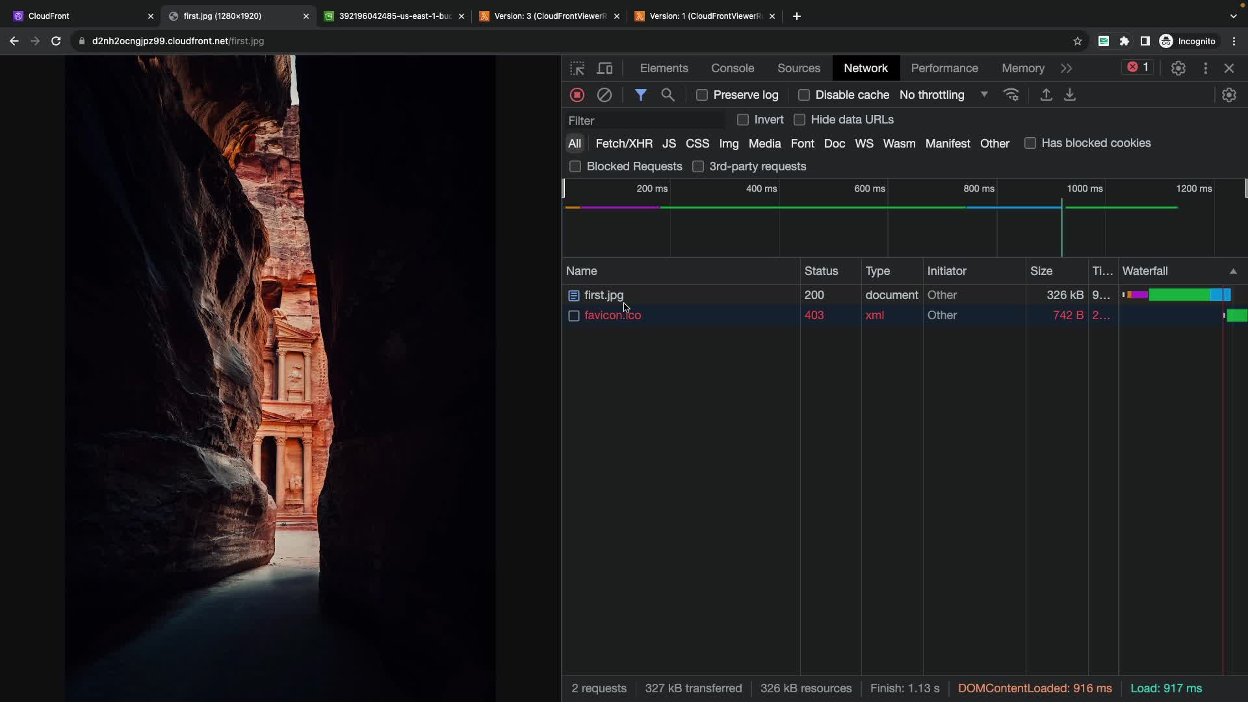Toggle the network filter funnel icon
Viewport: 1248px width, 702px height.
[640, 95]
